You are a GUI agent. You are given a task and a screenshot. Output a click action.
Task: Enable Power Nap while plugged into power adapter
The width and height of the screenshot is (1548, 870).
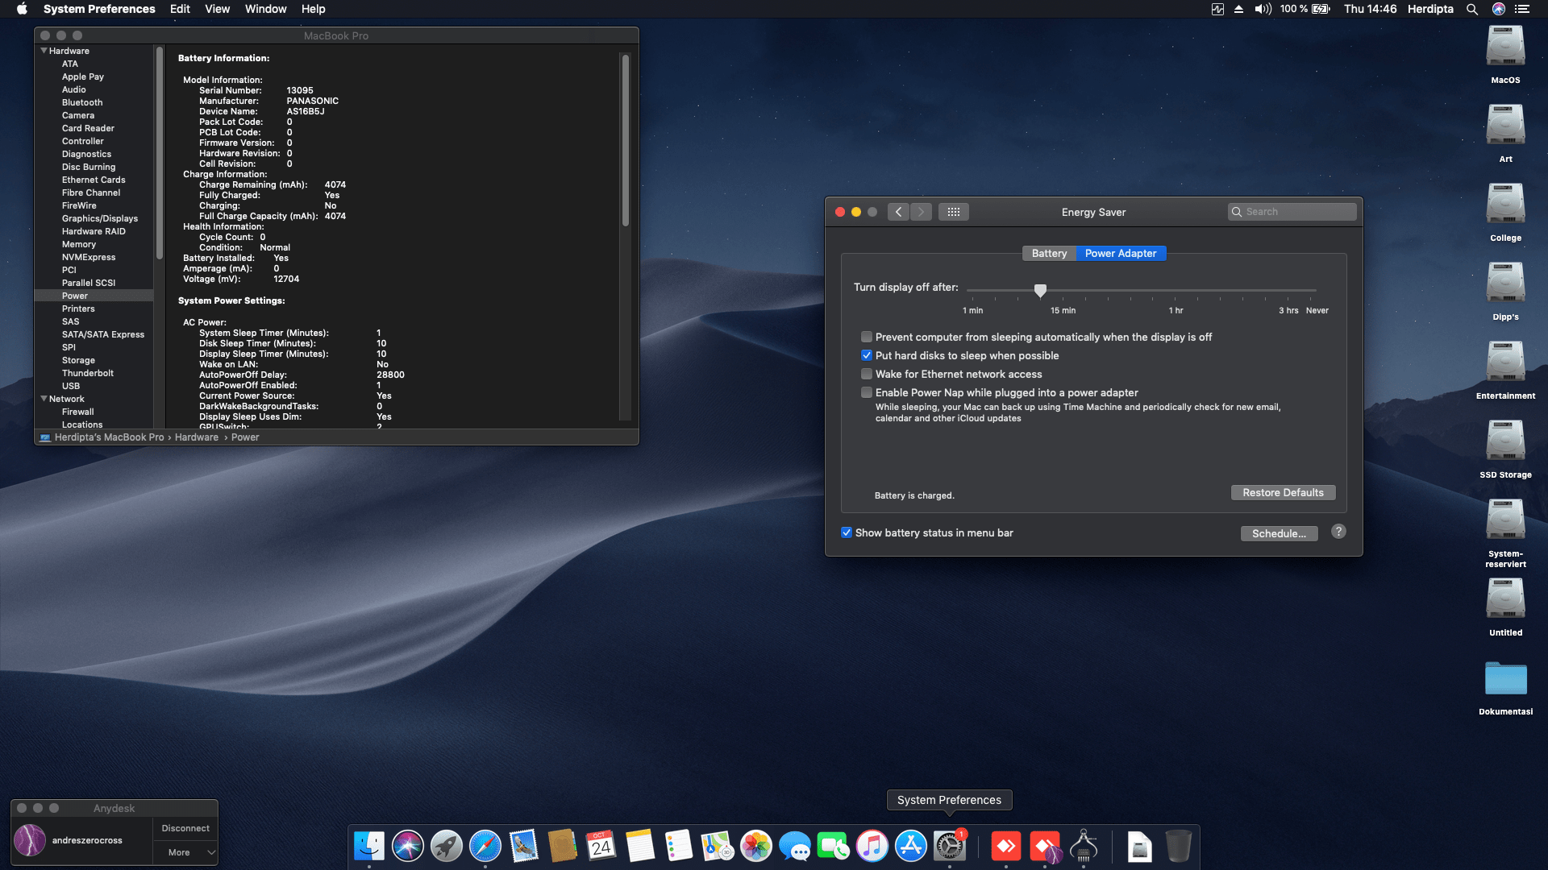pyautogui.click(x=867, y=392)
